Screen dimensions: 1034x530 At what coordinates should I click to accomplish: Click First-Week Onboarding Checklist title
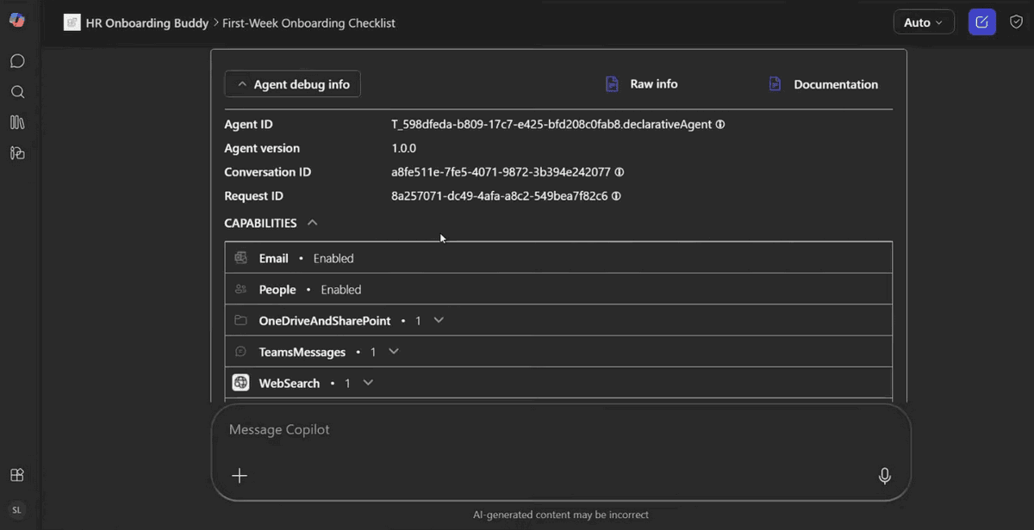click(x=308, y=23)
